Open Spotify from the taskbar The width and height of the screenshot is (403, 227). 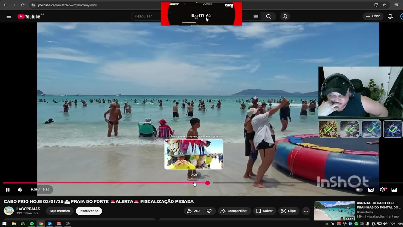tap(32, 224)
